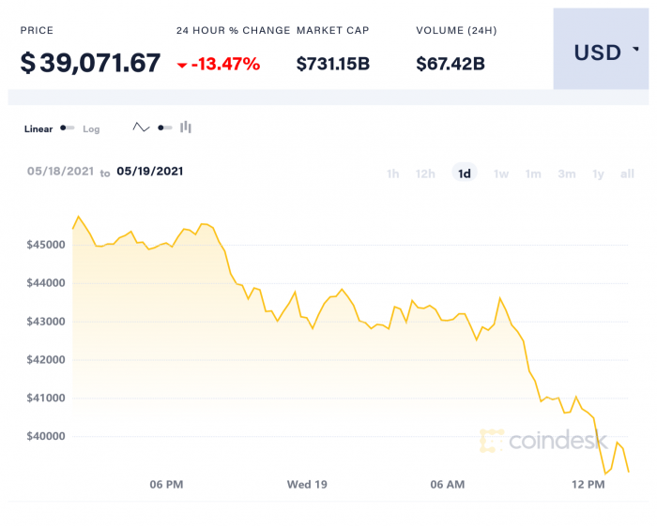Select the 12h time range
The height and width of the screenshot is (526, 657).
point(426,173)
